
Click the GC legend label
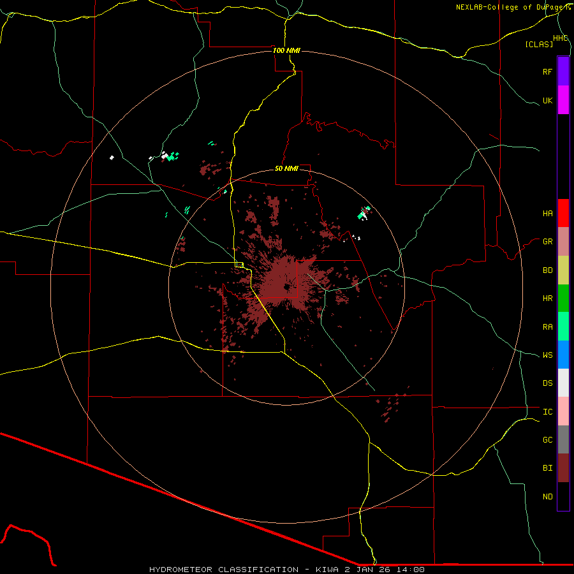click(547, 440)
